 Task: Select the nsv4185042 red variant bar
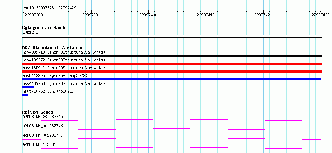click(x=172, y=71)
